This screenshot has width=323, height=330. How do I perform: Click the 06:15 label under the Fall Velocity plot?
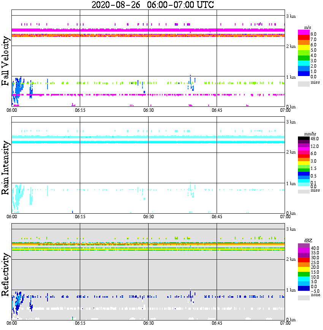[x=80, y=110]
